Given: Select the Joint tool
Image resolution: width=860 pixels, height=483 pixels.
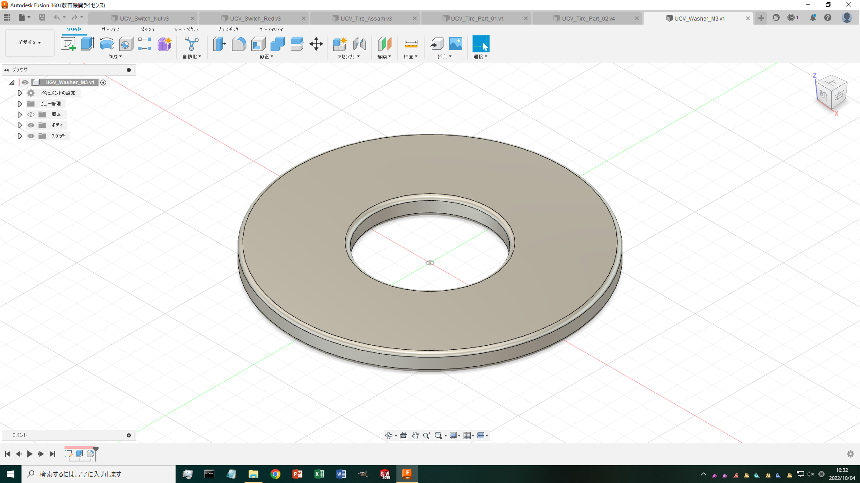Looking at the screenshot, I should click(x=359, y=44).
